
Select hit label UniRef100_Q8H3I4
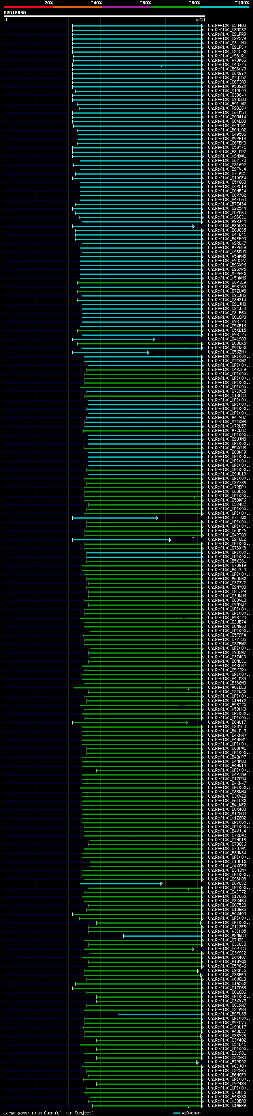point(227,300)
